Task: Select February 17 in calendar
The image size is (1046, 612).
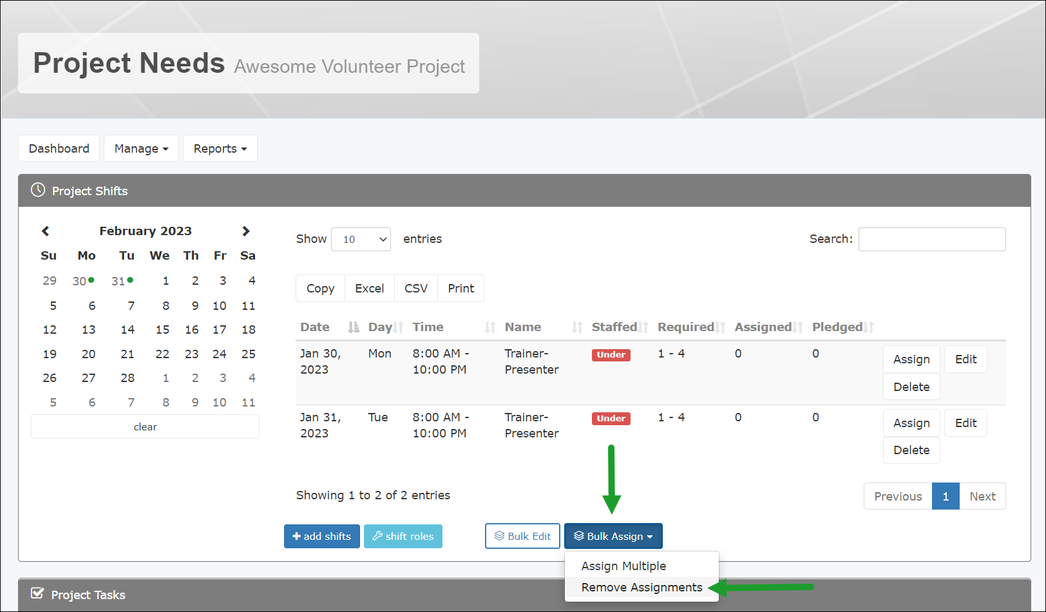Action: tap(220, 330)
